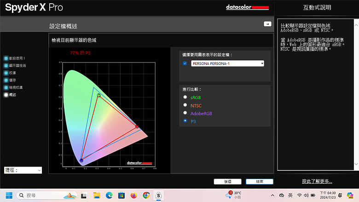This screenshot has height=202, width=359.
Task: Go to 檢視校準 step in sidebar
Action: coord(16,87)
